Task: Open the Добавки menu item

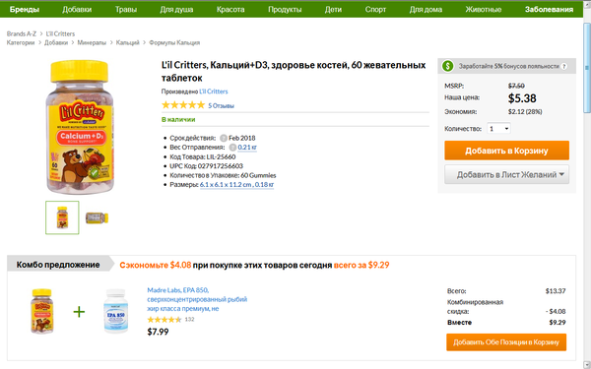Action: coord(77,10)
